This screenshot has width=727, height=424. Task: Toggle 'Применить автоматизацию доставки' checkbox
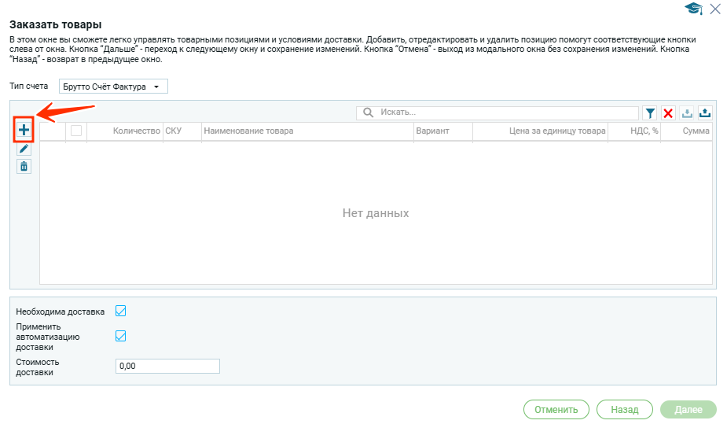121,336
